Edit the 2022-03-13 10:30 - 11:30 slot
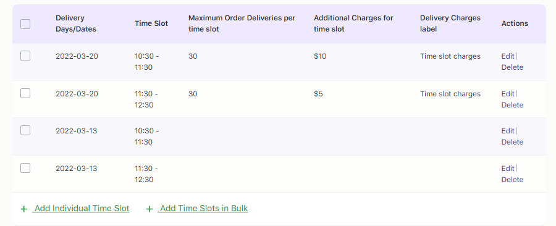This screenshot has width=556, height=226. [508, 131]
